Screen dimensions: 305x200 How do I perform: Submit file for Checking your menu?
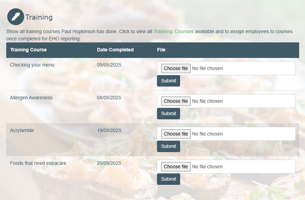168,81
